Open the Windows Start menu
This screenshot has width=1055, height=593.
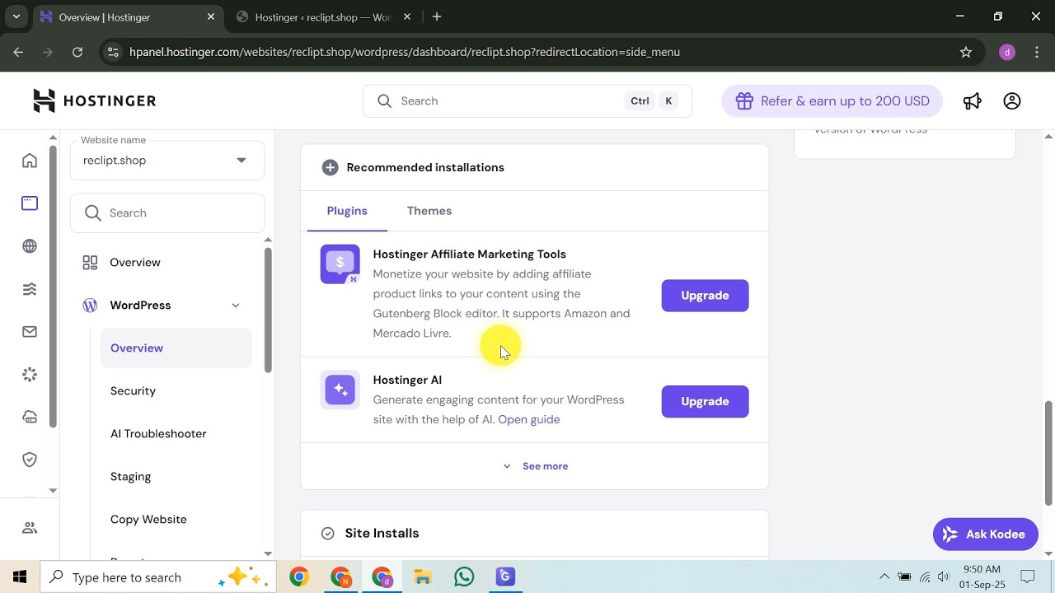click(x=20, y=577)
